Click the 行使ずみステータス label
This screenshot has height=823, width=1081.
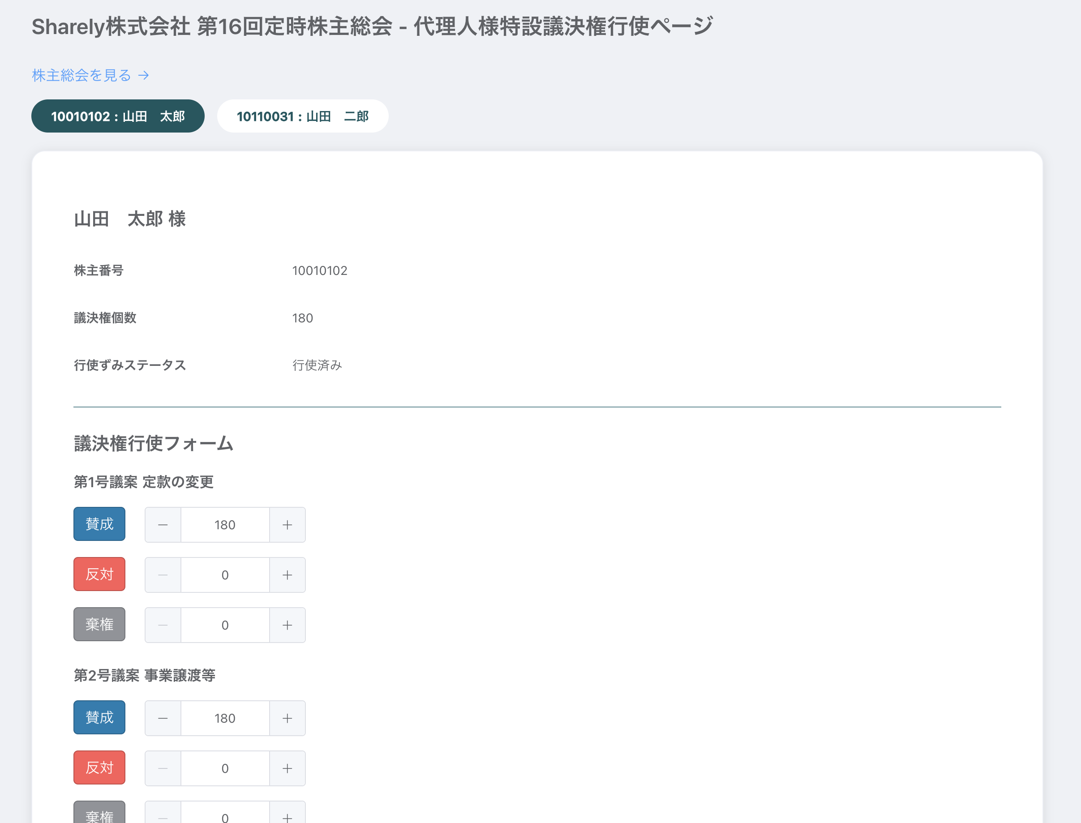(130, 365)
